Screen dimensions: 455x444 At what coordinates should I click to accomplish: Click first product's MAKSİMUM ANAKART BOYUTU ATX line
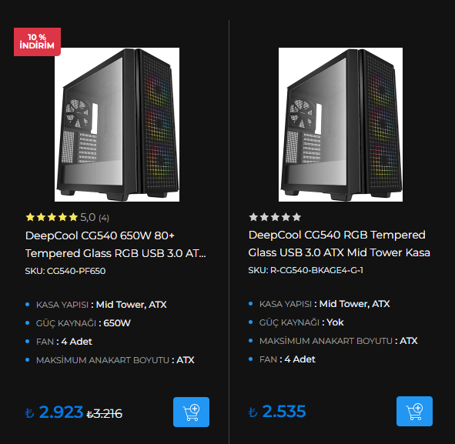[115, 360]
